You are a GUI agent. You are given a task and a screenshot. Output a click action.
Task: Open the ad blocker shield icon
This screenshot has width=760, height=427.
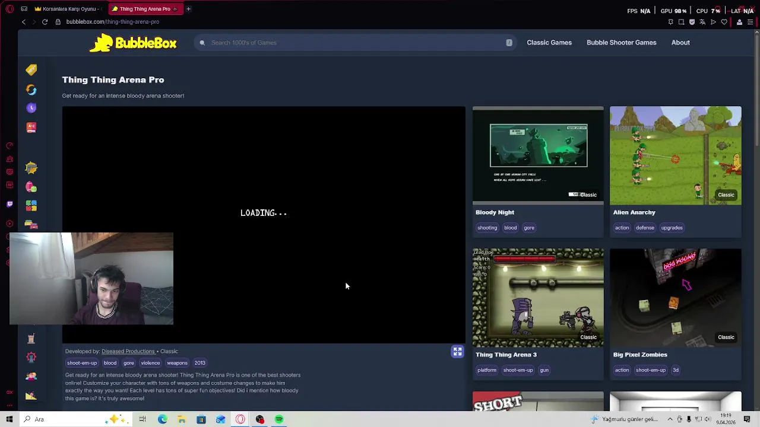tap(692, 22)
